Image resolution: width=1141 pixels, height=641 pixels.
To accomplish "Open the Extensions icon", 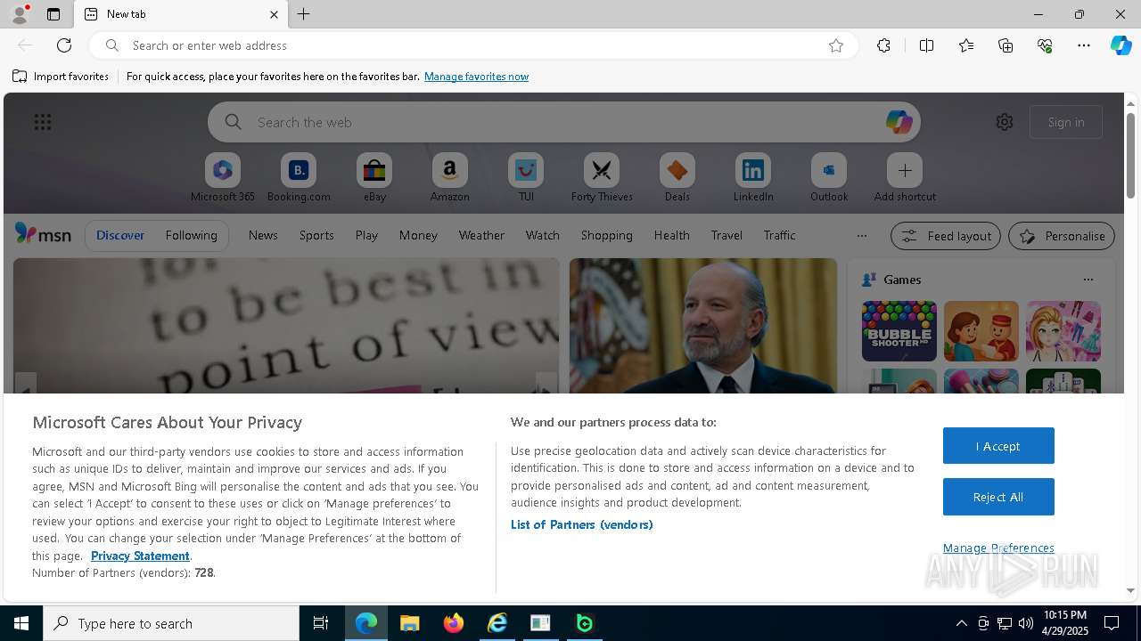I will [x=883, y=45].
